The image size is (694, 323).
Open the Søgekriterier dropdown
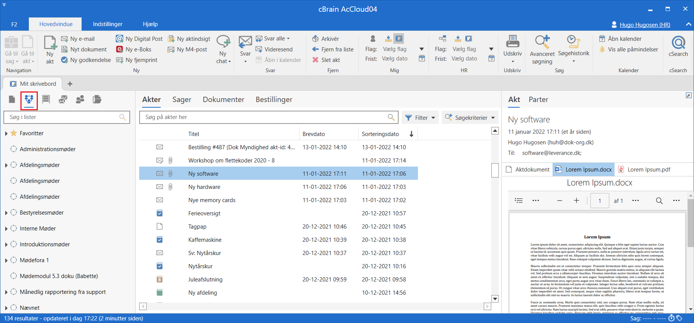(x=470, y=117)
